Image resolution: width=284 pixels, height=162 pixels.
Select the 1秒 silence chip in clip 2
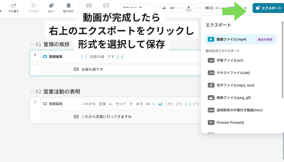coord(158,104)
